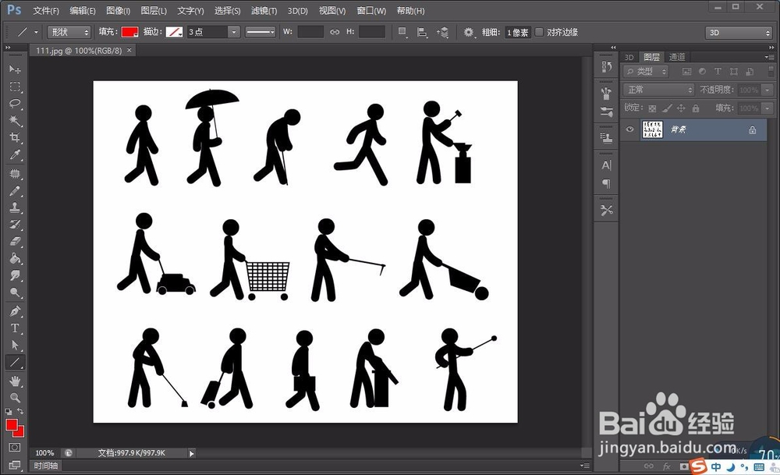Toggle Quick Mask mode

pos(14,448)
